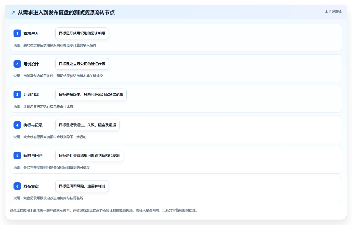
Task: Click the goal box 目标是建立可复用的验证步骤
Action: click(x=82, y=64)
